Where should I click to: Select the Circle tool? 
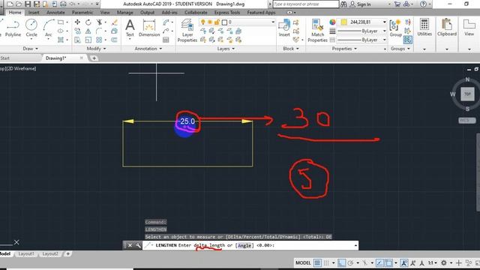(31, 28)
